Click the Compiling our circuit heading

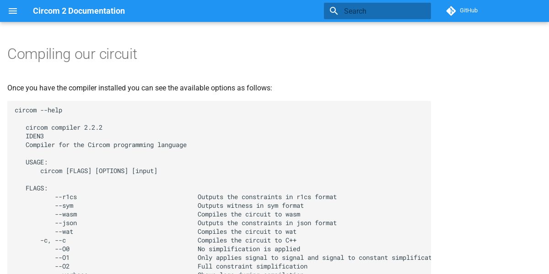pos(72,54)
